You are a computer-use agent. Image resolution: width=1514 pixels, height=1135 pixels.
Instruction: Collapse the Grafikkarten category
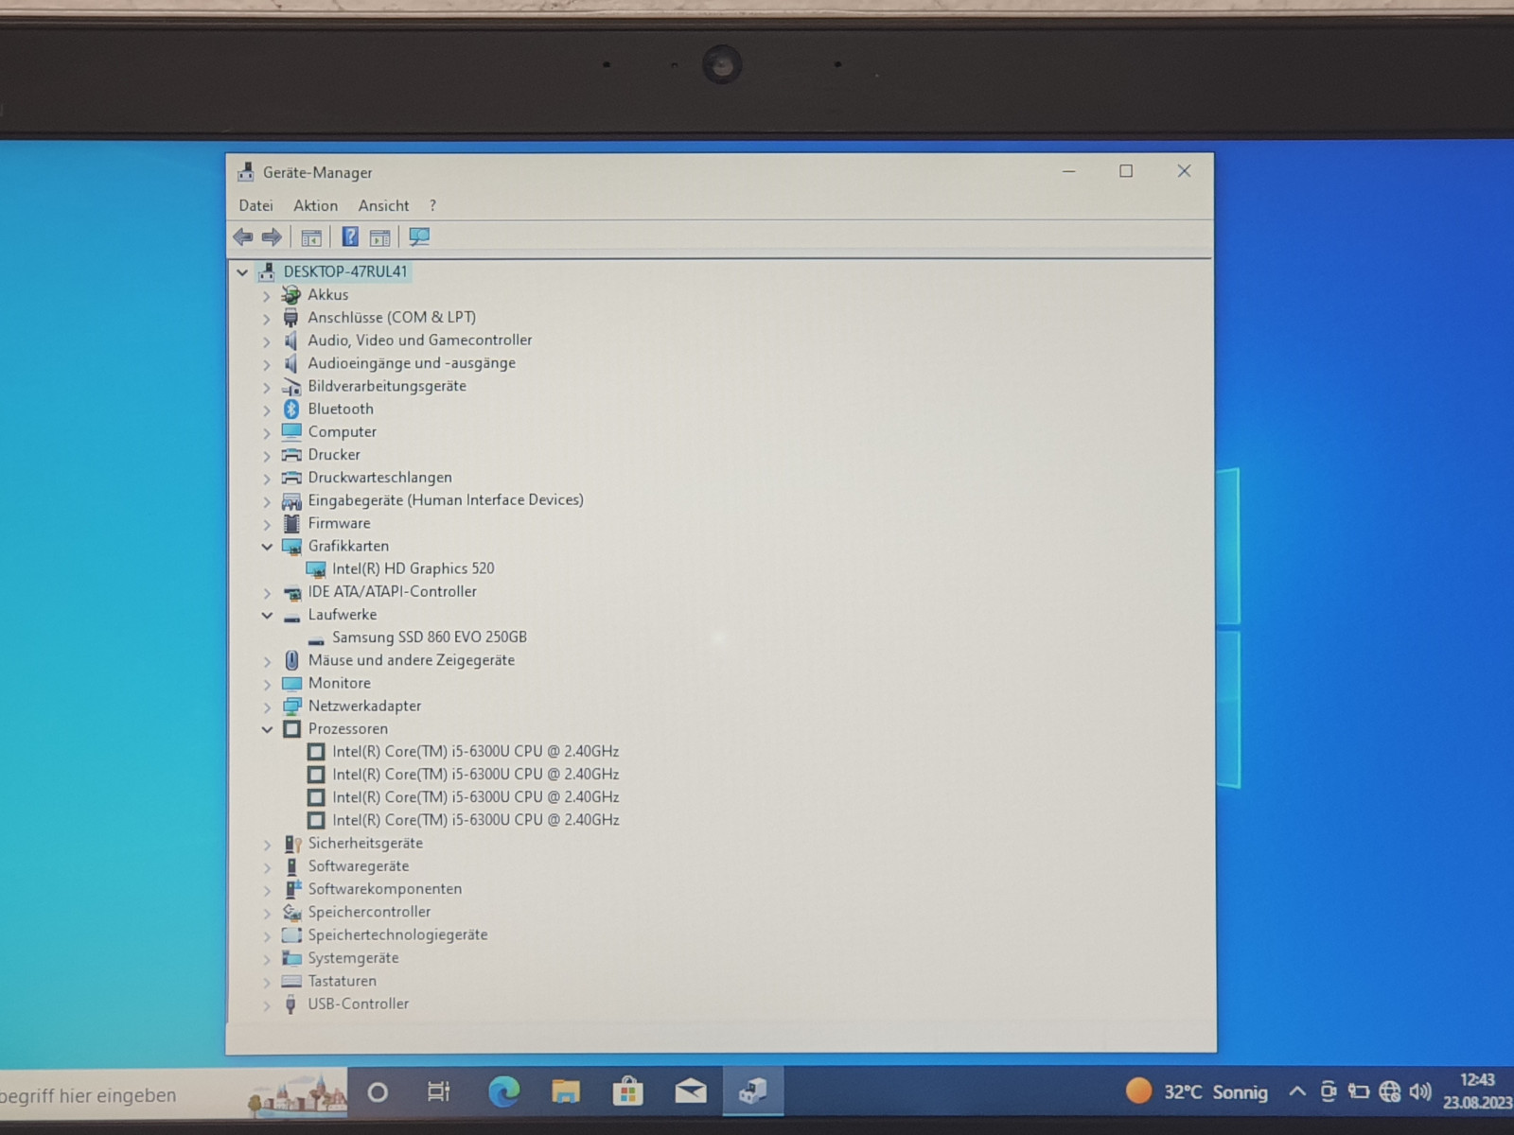267,547
